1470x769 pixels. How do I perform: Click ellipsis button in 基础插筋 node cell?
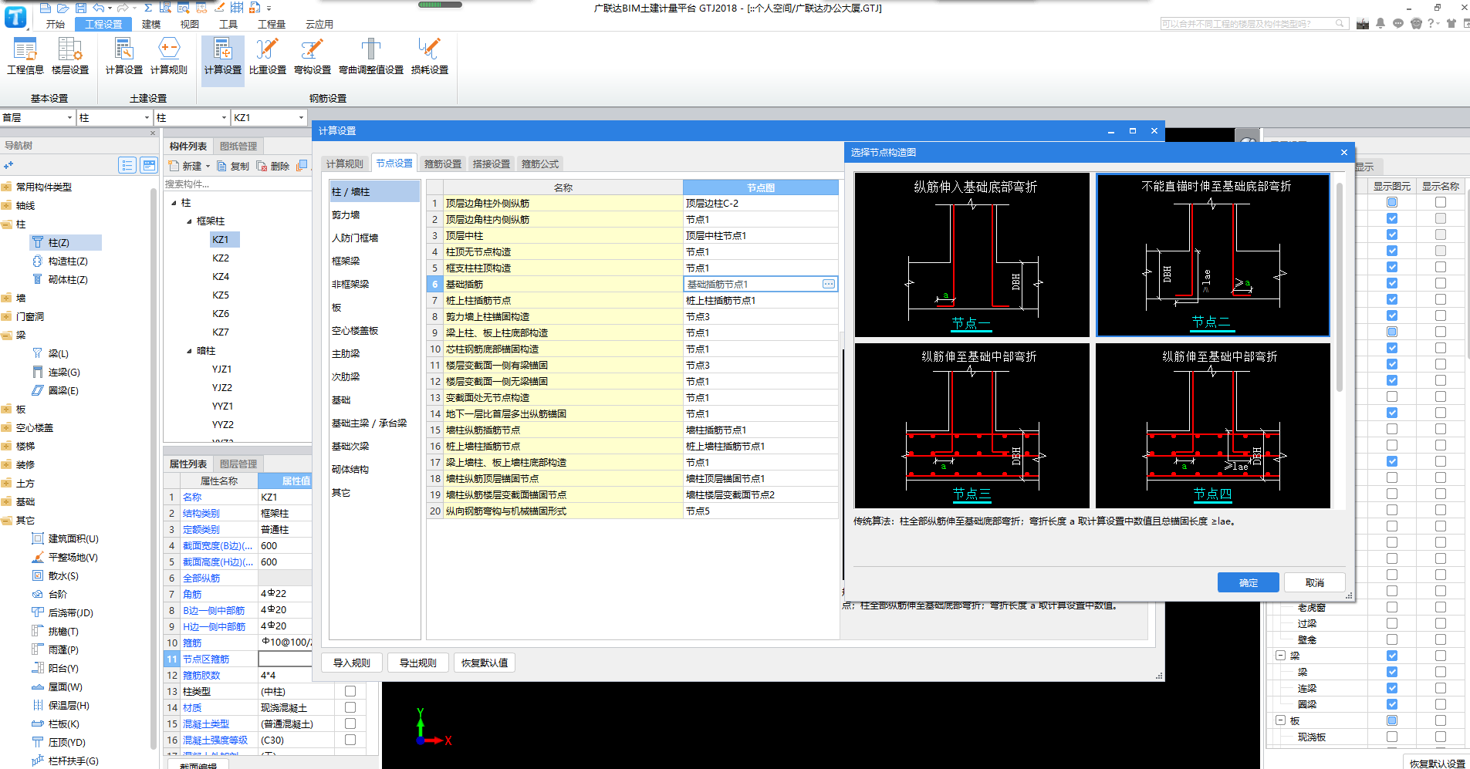[x=829, y=284]
